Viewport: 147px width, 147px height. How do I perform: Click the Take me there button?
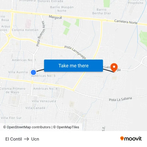(73, 66)
